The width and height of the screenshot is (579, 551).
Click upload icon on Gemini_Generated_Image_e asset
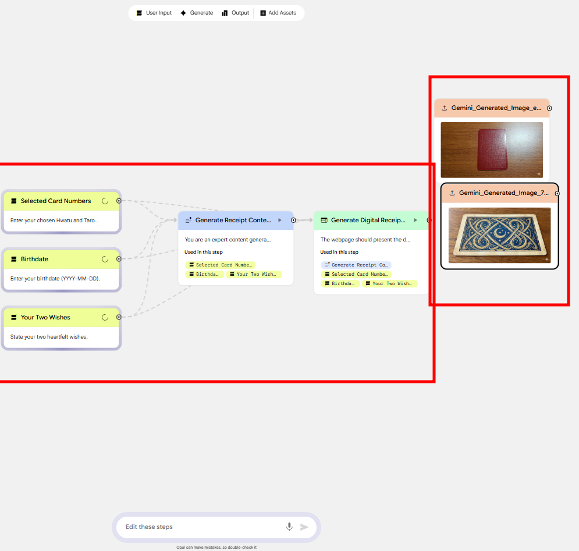445,108
